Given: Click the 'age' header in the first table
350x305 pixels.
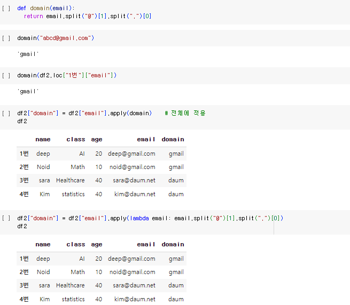Looking at the screenshot, I should click(96, 140).
